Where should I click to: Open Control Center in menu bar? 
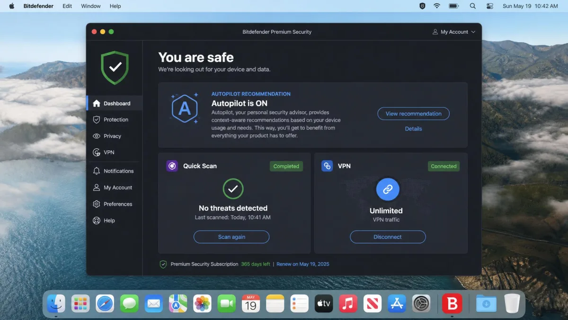(490, 6)
